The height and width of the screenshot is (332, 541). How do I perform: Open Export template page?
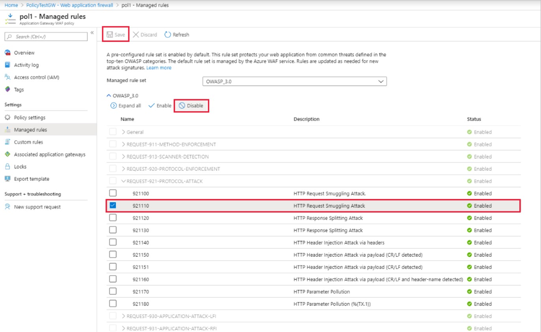click(x=32, y=179)
